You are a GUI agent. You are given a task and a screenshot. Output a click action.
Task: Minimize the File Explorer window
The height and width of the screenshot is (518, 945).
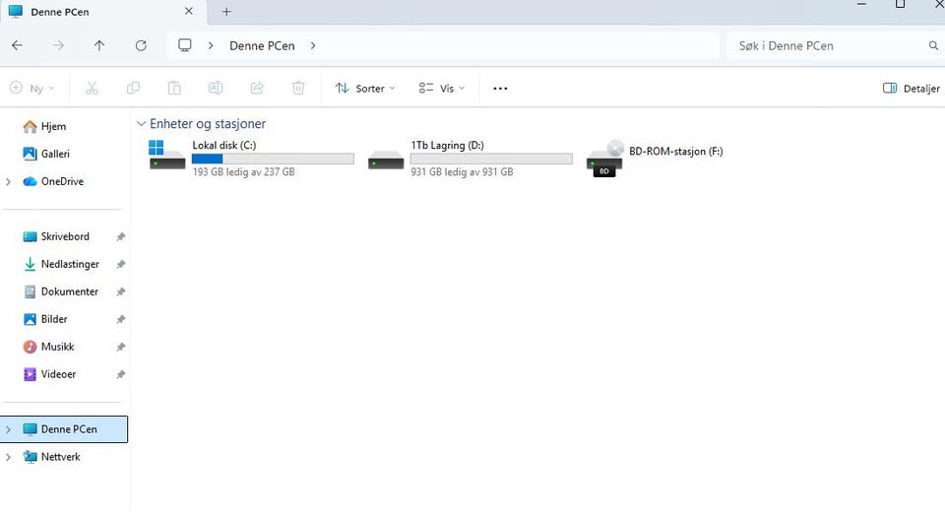tap(862, 4)
